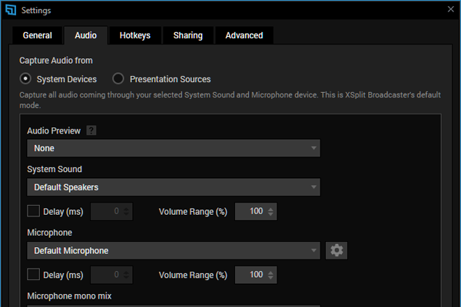Click the Microphone delay value field
This screenshot has height=307, width=461.
point(108,275)
